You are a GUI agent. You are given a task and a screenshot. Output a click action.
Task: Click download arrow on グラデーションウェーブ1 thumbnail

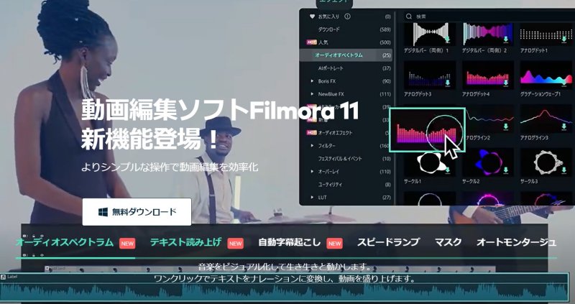click(564, 83)
